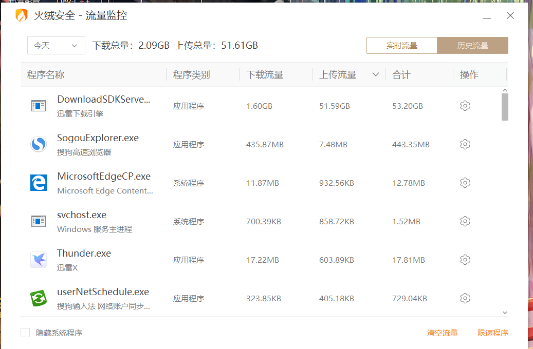Click the SogouExplorer browser icon
533x349 pixels.
[x=38, y=144]
